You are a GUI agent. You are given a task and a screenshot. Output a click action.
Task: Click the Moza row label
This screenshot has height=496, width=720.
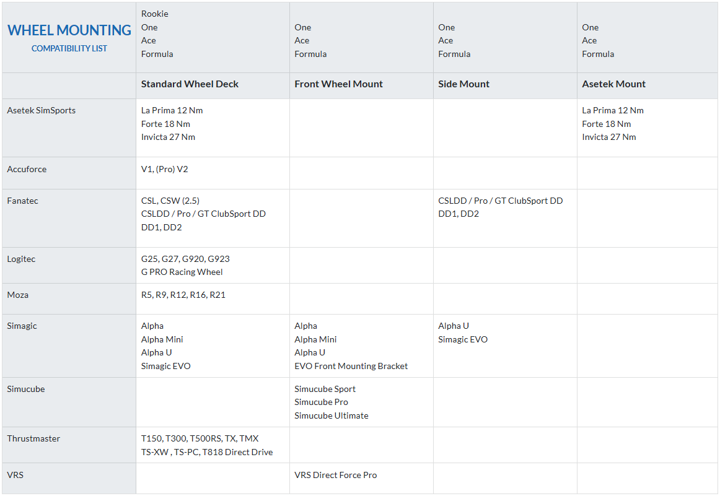(x=17, y=295)
